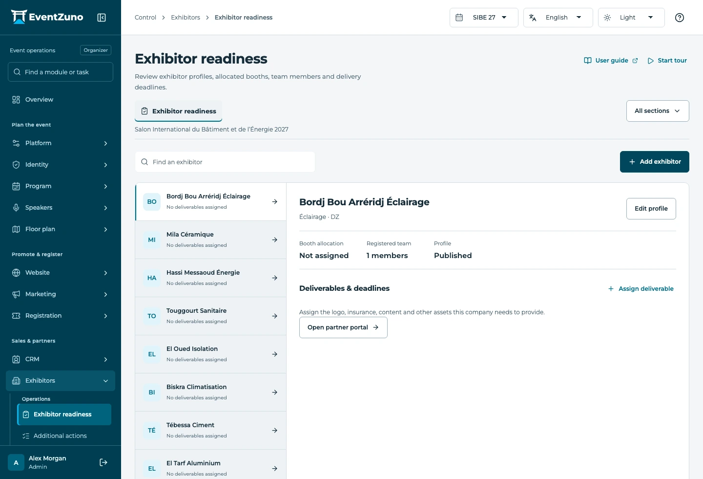
Task: Click the MI avatar badge
Action: pos(152,240)
